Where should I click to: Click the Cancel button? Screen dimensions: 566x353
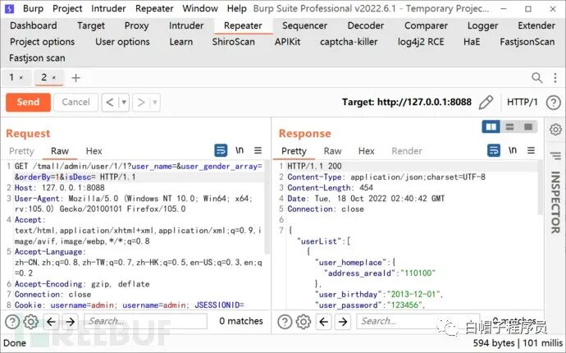[75, 103]
